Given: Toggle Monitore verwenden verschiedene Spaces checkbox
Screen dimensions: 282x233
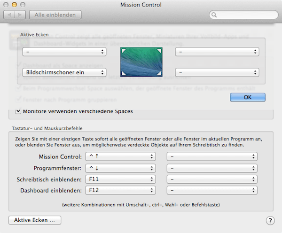Looking at the screenshot, I should (x=18, y=111).
